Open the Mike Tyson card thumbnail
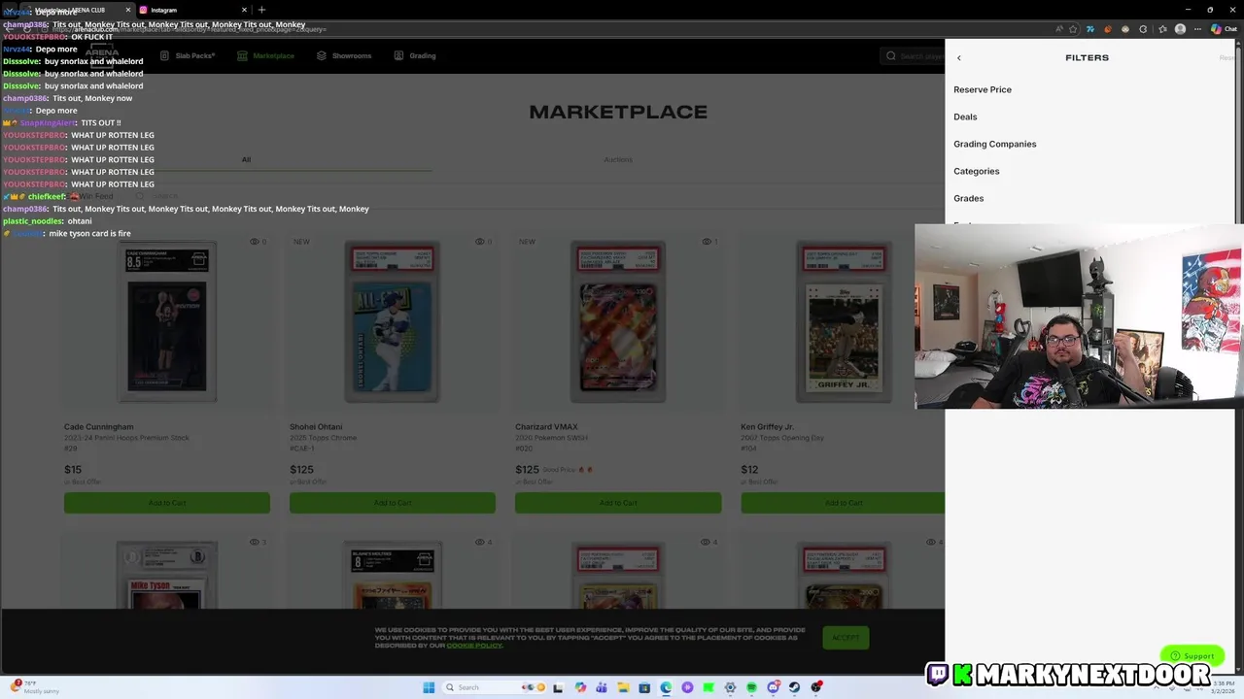The width and height of the screenshot is (1244, 699). (x=167, y=575)
